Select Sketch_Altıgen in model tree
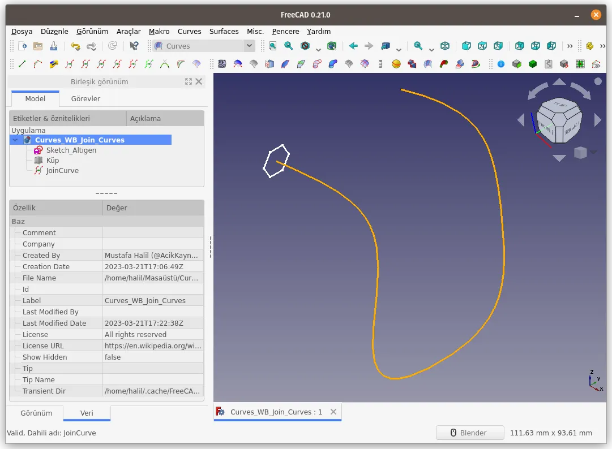612x449 pixels. tap(71, 150)
